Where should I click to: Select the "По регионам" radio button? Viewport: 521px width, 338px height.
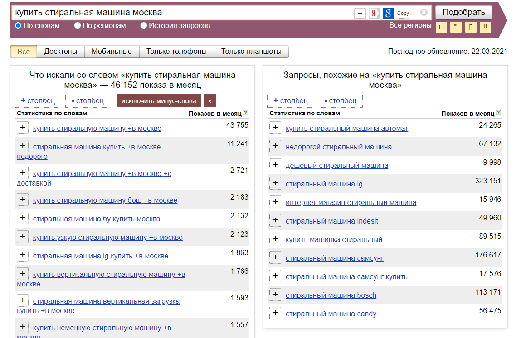click(x=77, y=26)
